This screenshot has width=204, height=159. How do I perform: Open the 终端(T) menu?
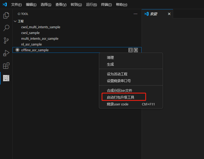tap(106, 5)
